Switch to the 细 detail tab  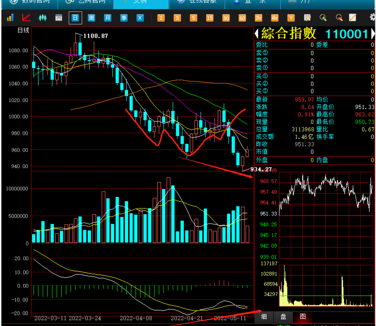pos(264,317)
